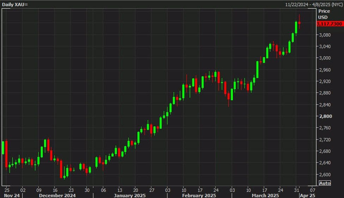
Task: Click the last red candlestick at chart top
Action: (299, 23)
